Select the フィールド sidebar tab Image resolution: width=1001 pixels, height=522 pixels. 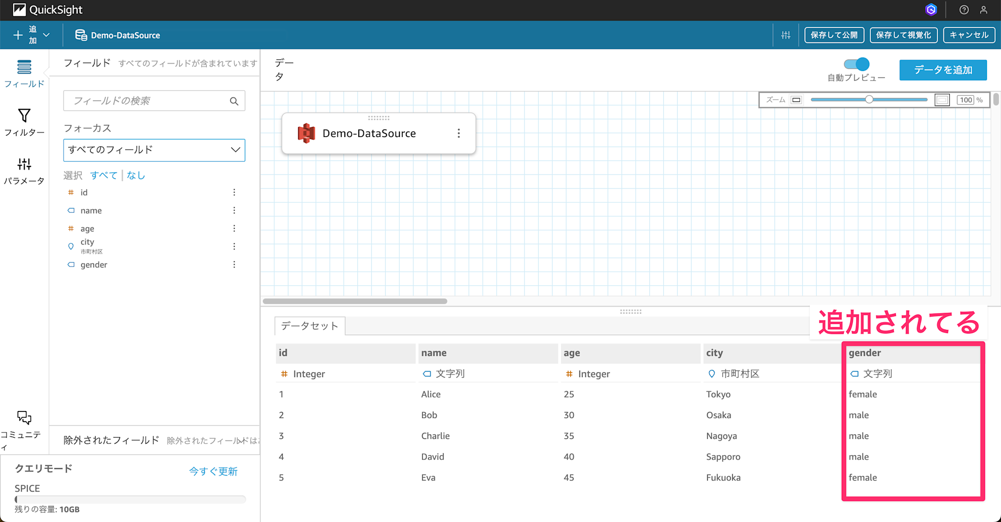(x=24, y=73)
